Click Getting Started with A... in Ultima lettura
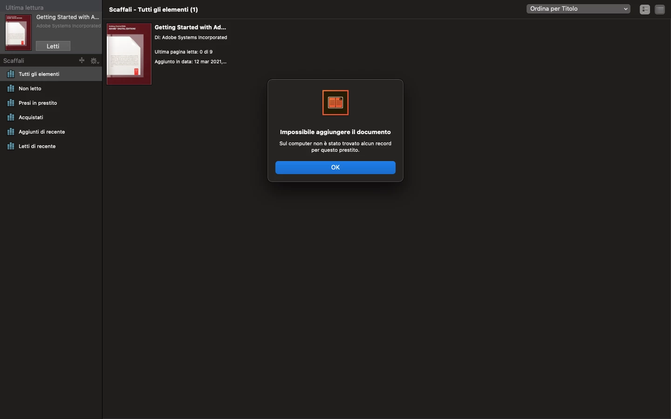671x419 pixels. click(x=68, y=17)
